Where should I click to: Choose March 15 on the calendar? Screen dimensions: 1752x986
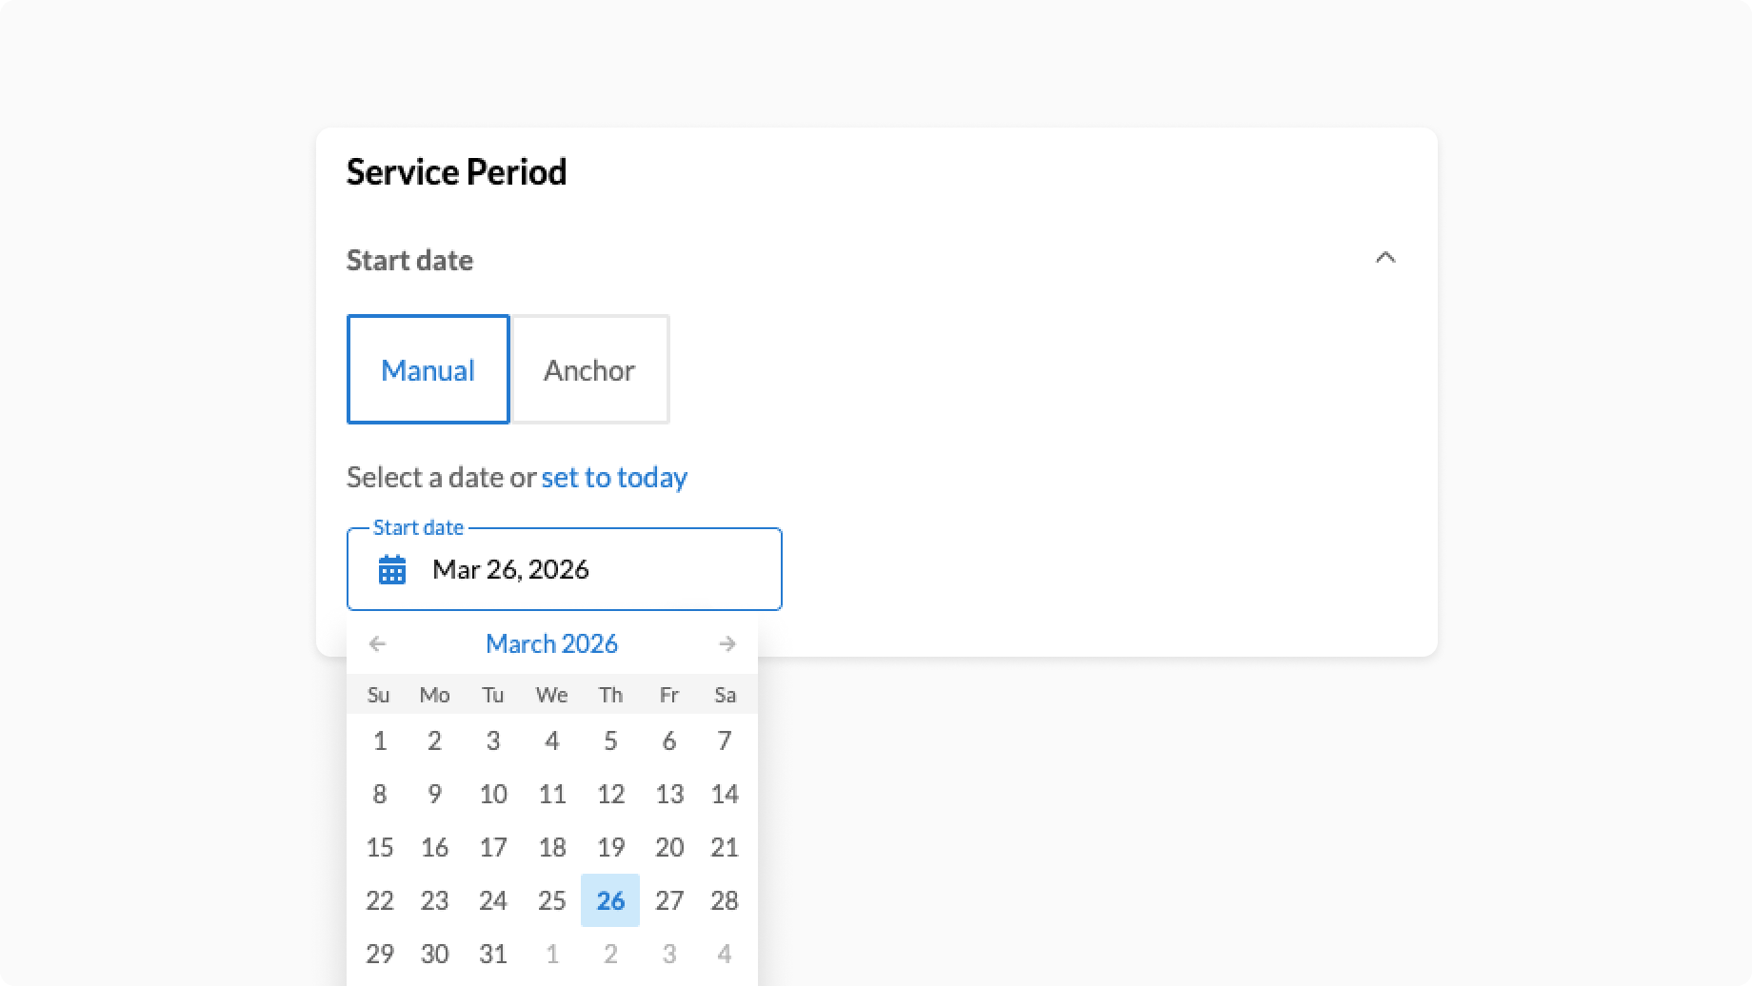point(379,847)
